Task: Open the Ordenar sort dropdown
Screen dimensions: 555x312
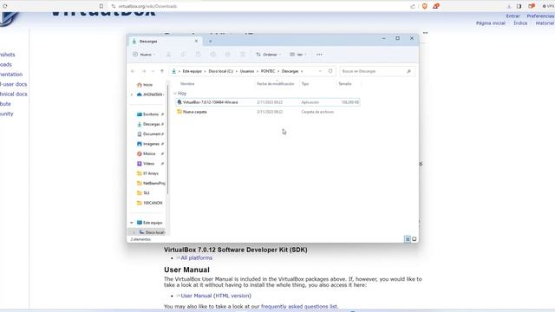Action: click(x=269, y=55)
